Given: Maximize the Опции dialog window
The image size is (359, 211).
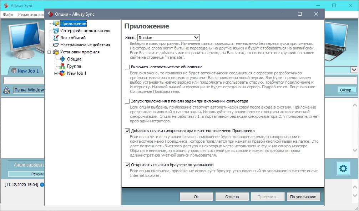Looking at the screenshot, I should click(x=300, y=14).
